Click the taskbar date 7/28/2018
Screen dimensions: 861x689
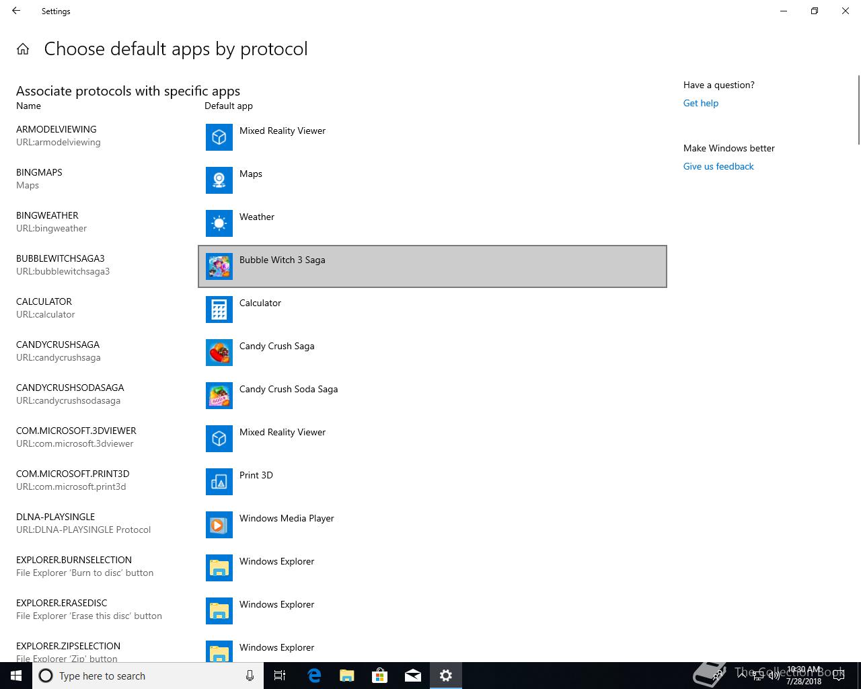point(804,682)
